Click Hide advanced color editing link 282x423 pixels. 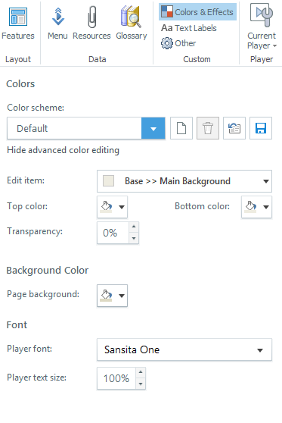click(x=63, y=150)
